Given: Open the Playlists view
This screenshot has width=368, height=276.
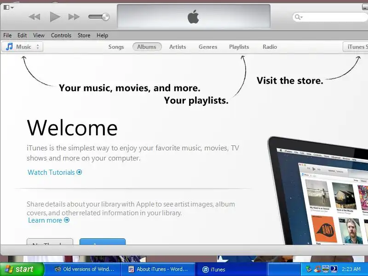Looking at the screenshot, I should point(239,47).
